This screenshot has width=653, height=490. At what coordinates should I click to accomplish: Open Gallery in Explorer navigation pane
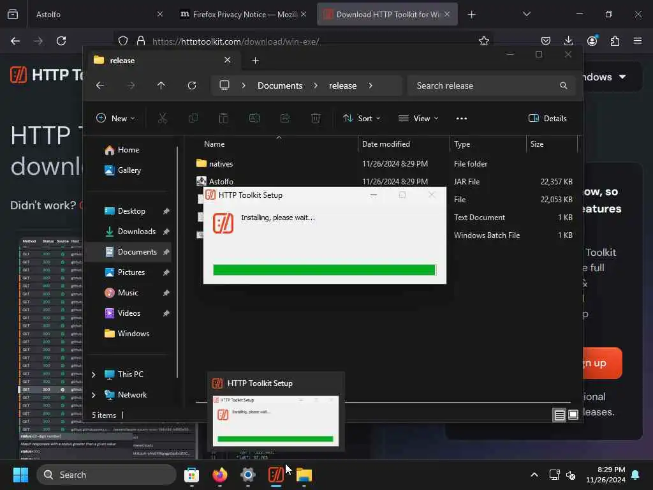pyautogui.click(x=128, y=170)
